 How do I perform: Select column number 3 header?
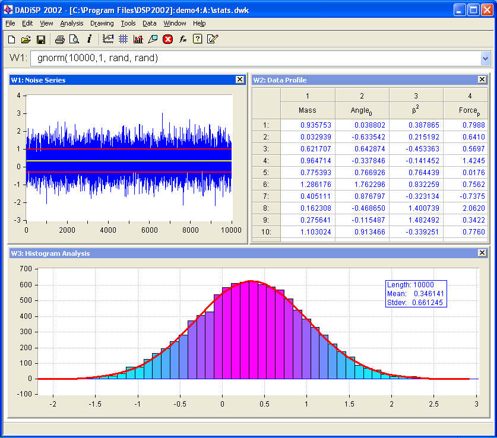(x=416, y=96)
